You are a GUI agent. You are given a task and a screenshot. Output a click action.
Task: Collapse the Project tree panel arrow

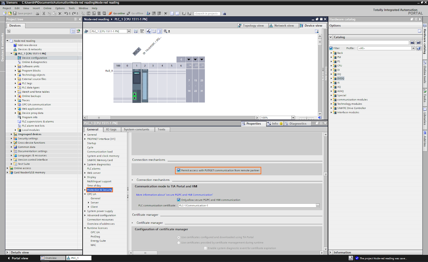80,19
